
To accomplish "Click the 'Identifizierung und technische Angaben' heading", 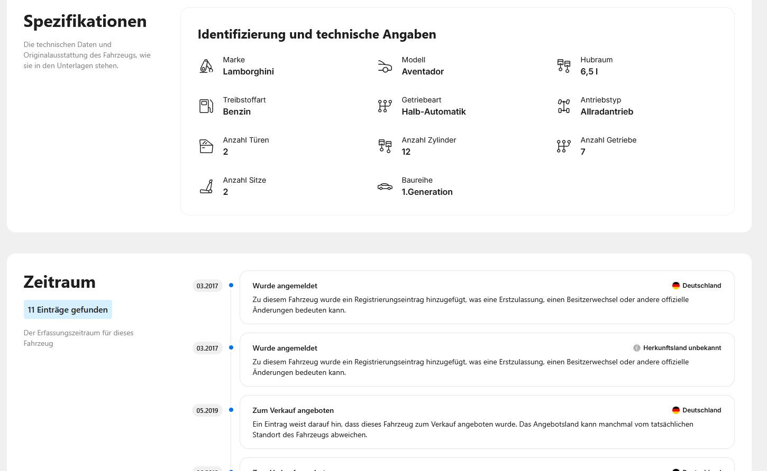I will (317, 34).
